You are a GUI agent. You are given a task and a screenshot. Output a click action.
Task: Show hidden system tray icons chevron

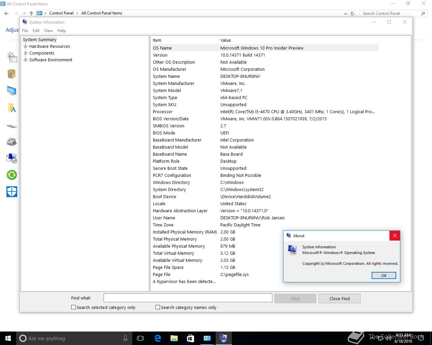click(x=372, y=338)
